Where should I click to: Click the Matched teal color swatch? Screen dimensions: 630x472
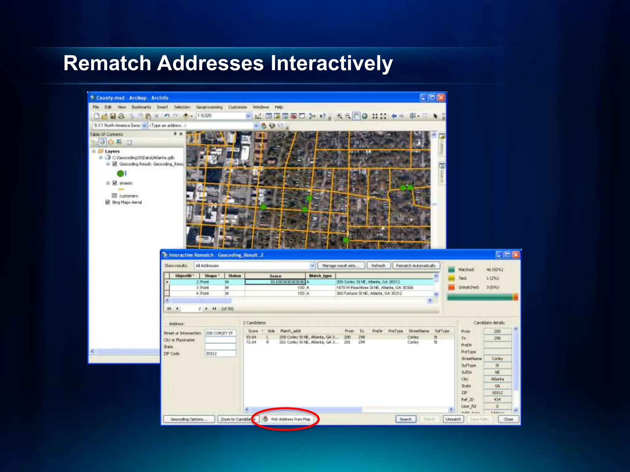point(451,269)
